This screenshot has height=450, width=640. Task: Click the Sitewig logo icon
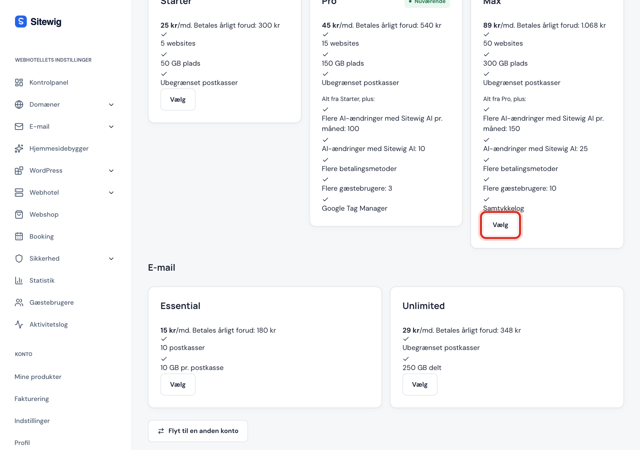[x=21, y=22]
